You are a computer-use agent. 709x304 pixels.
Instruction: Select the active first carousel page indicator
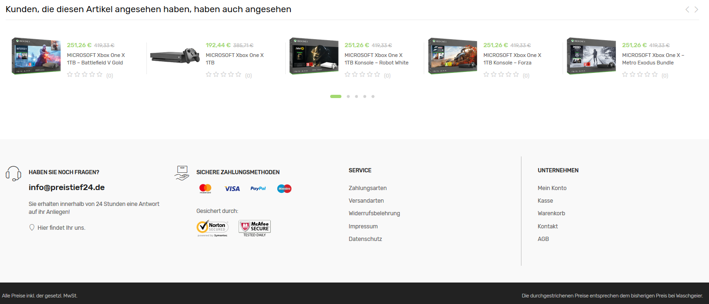pyautogui.click(x=336, y=97)
